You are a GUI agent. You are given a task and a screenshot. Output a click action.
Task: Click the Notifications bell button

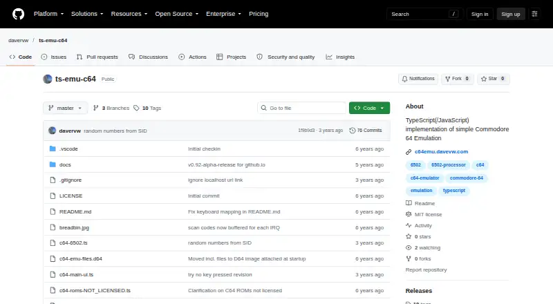418,79
